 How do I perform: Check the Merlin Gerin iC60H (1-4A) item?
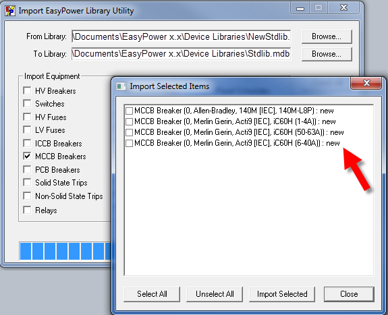(x=129, y=121)
